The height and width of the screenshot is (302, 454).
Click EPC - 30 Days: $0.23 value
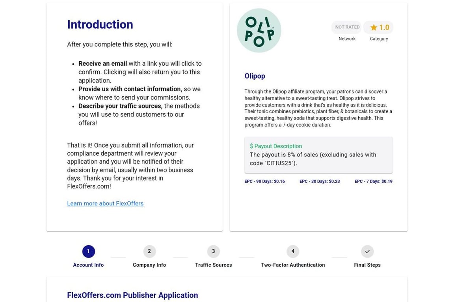click(320, 182)
